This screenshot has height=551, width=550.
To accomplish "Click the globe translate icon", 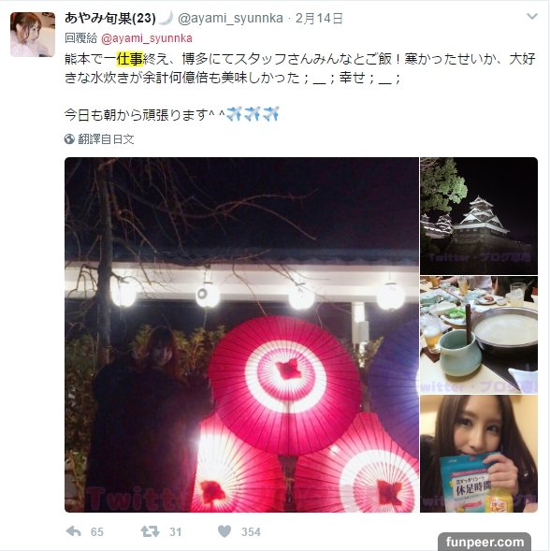I will pos(69,139).
